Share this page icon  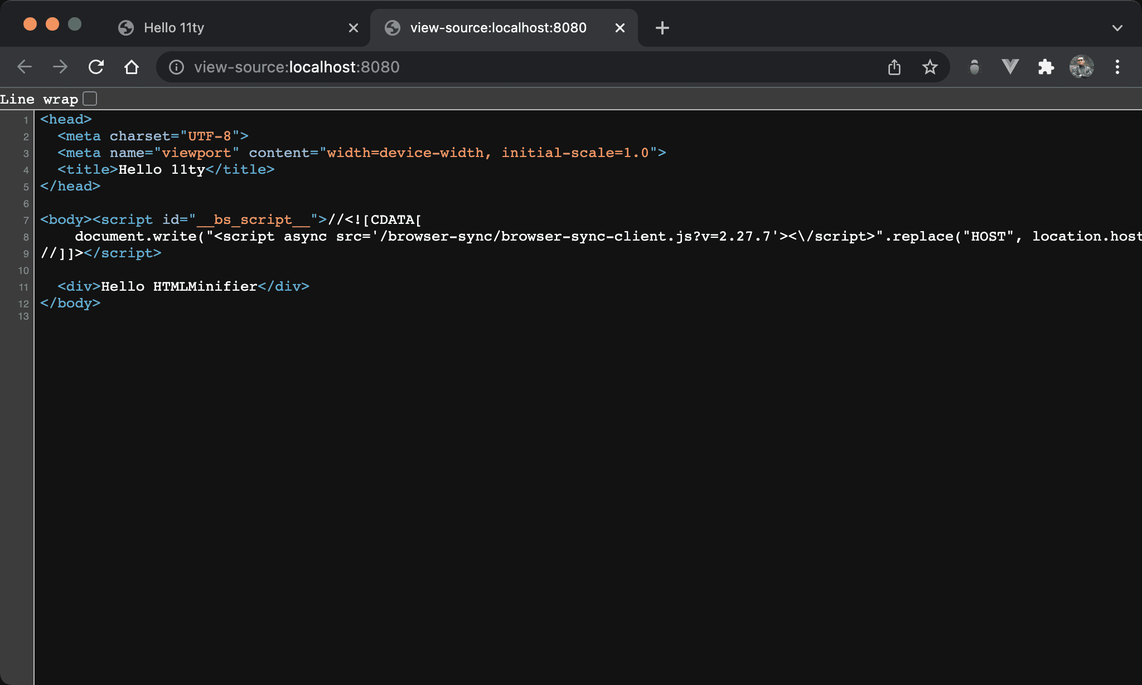coord(894,67)
